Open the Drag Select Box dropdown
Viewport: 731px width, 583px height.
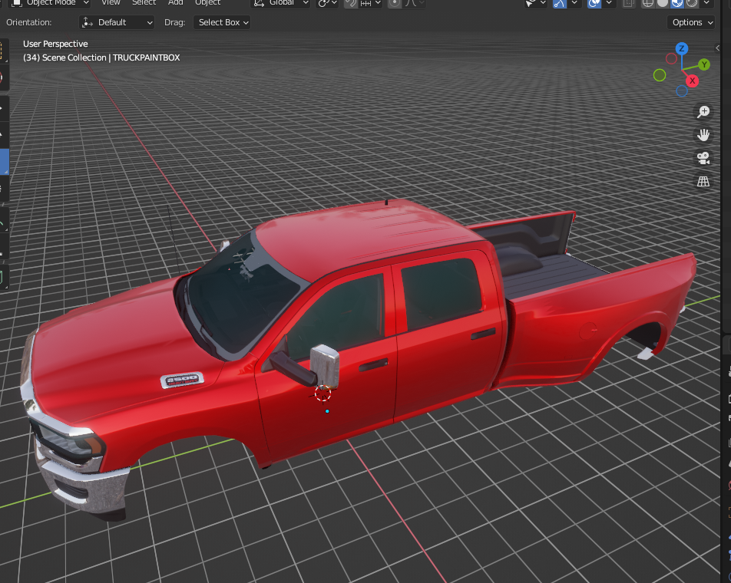click(x=222, y=22)
